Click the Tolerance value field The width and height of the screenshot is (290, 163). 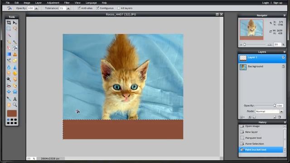pos(63,8)
